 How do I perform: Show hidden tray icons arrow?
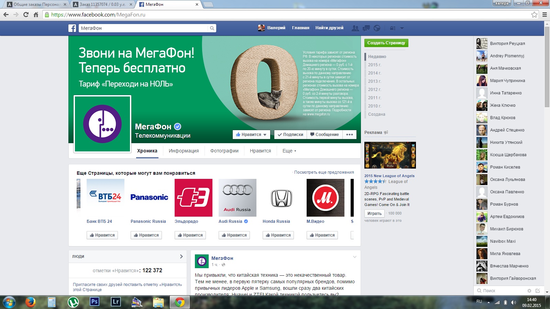488,302
